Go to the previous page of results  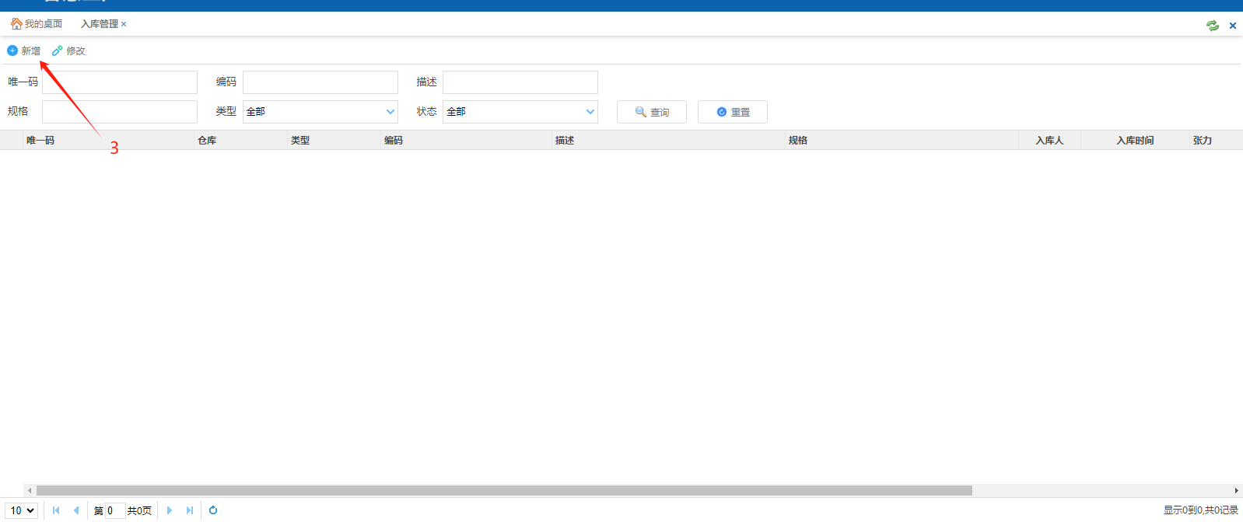point(76,510)
